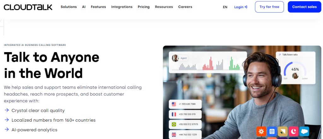Expand the Solutions menu
The image size is (323, 139).
tap(68, 7)
